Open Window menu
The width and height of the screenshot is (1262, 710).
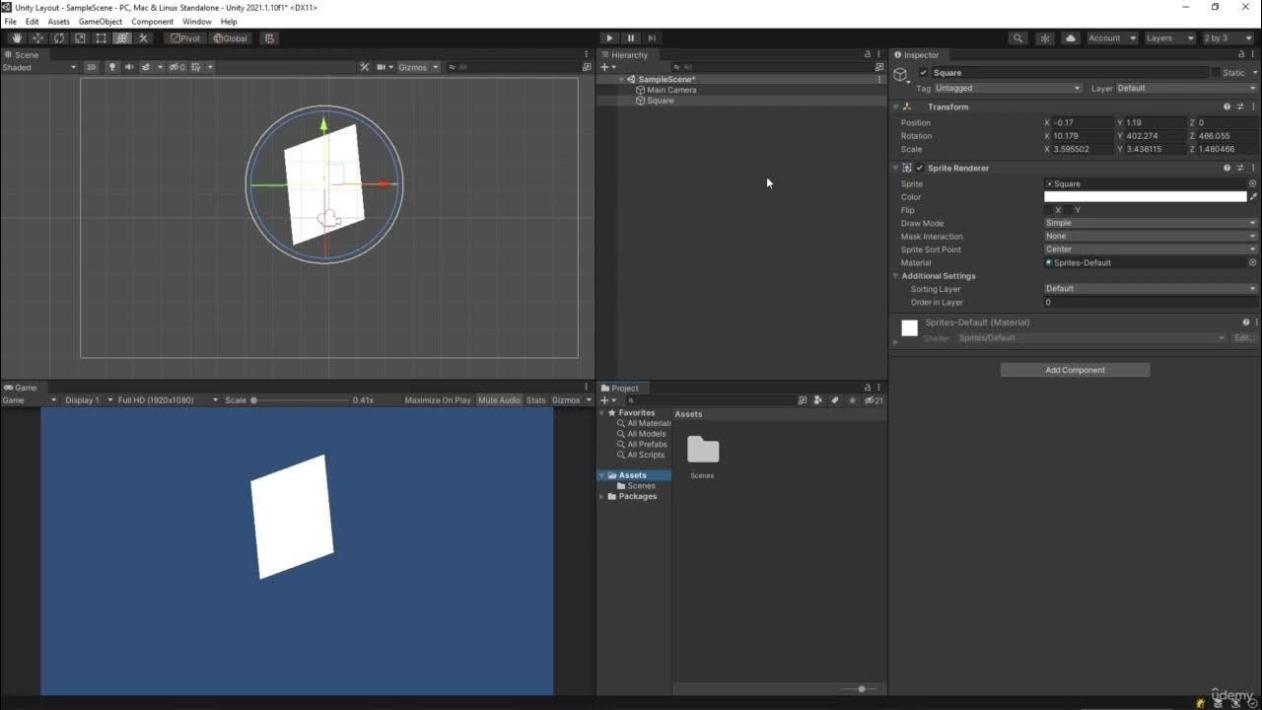tap(197, 22)
